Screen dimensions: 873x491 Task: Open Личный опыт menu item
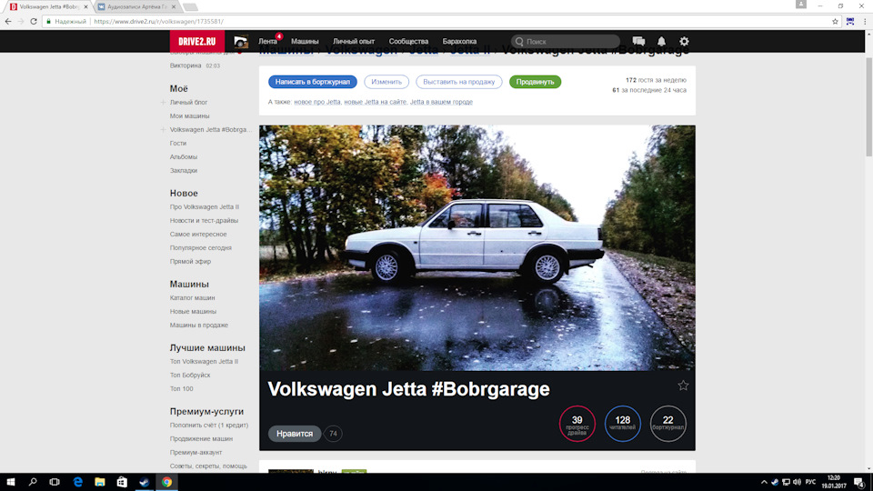pyautogui.click(x=354, y=41)
